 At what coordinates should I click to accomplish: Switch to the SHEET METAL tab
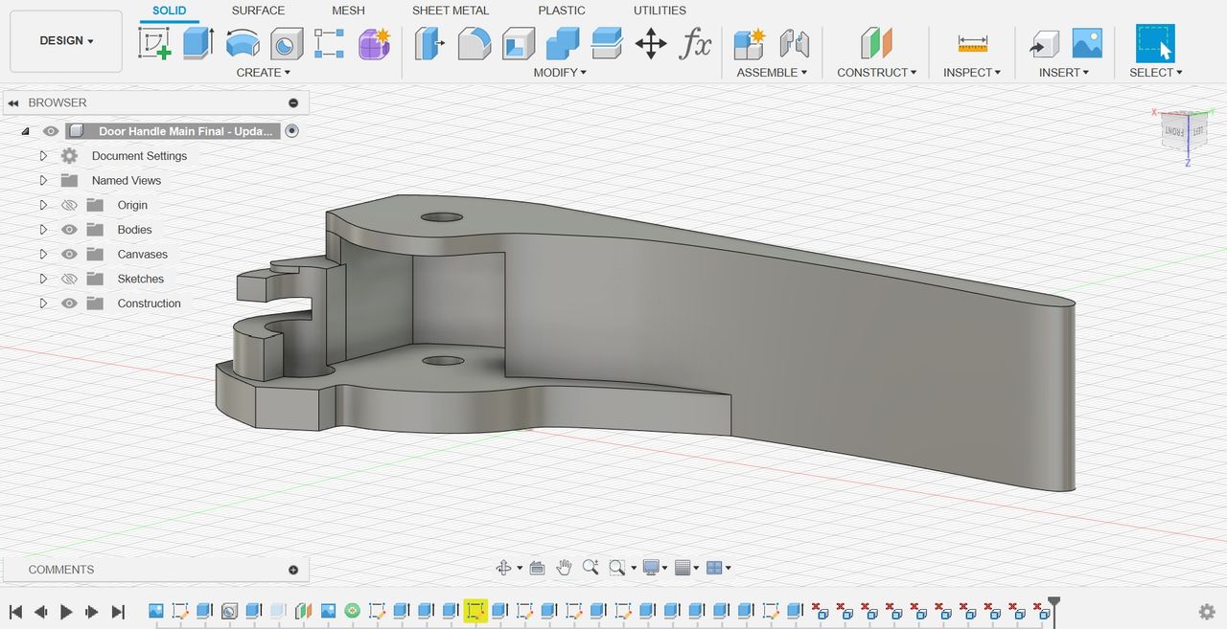point(451,11)
